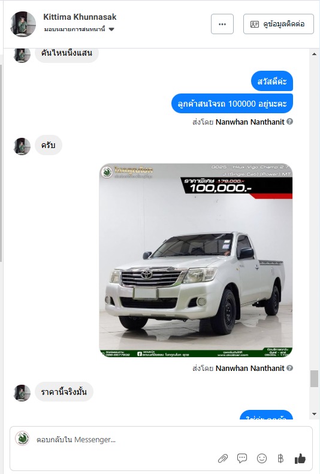Screen dimensions: 320x474
Task: Click the scroll-down arrow of chat
Action: click(314, 414)
